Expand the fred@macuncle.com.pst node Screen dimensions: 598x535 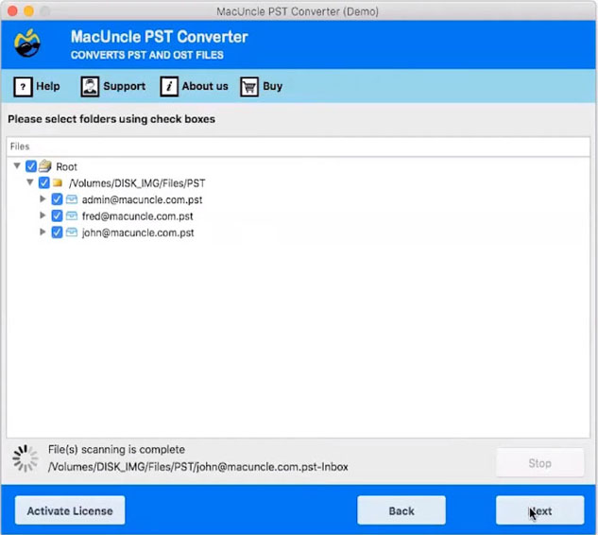(x=43, y=216)
